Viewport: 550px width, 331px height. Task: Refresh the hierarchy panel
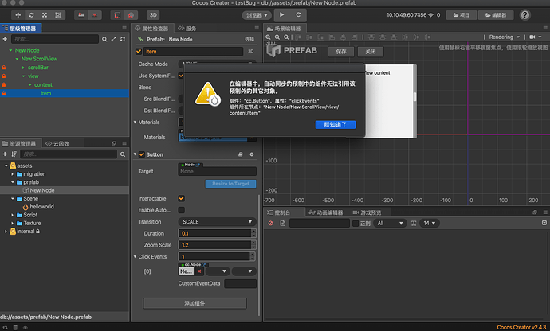tap(123, 39)
